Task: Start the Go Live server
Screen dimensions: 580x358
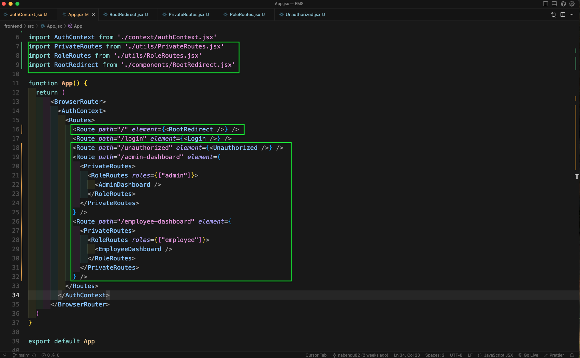Action: point(528,355)
